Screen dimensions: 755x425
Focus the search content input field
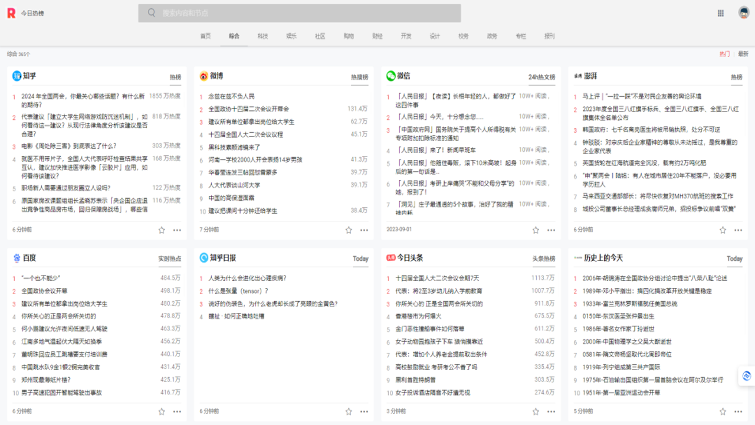click(300, 13)
